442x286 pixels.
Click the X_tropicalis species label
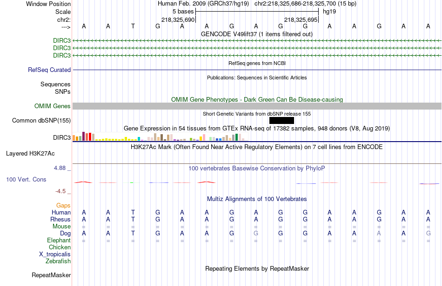(55, 254)
